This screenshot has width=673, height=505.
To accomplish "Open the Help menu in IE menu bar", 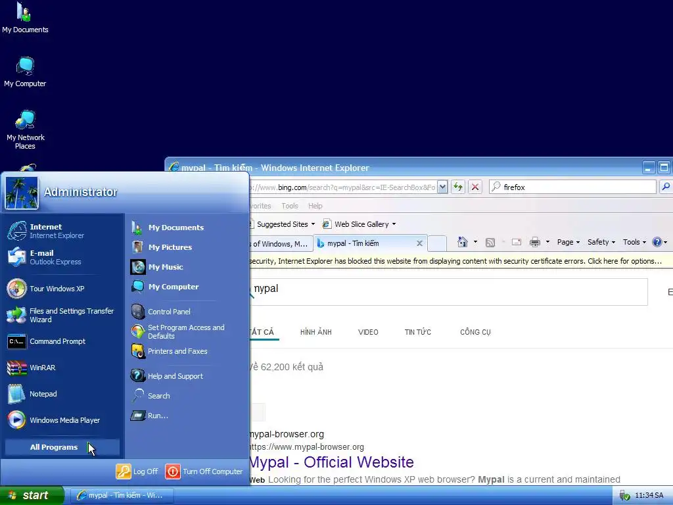I will tap(315, 206).
